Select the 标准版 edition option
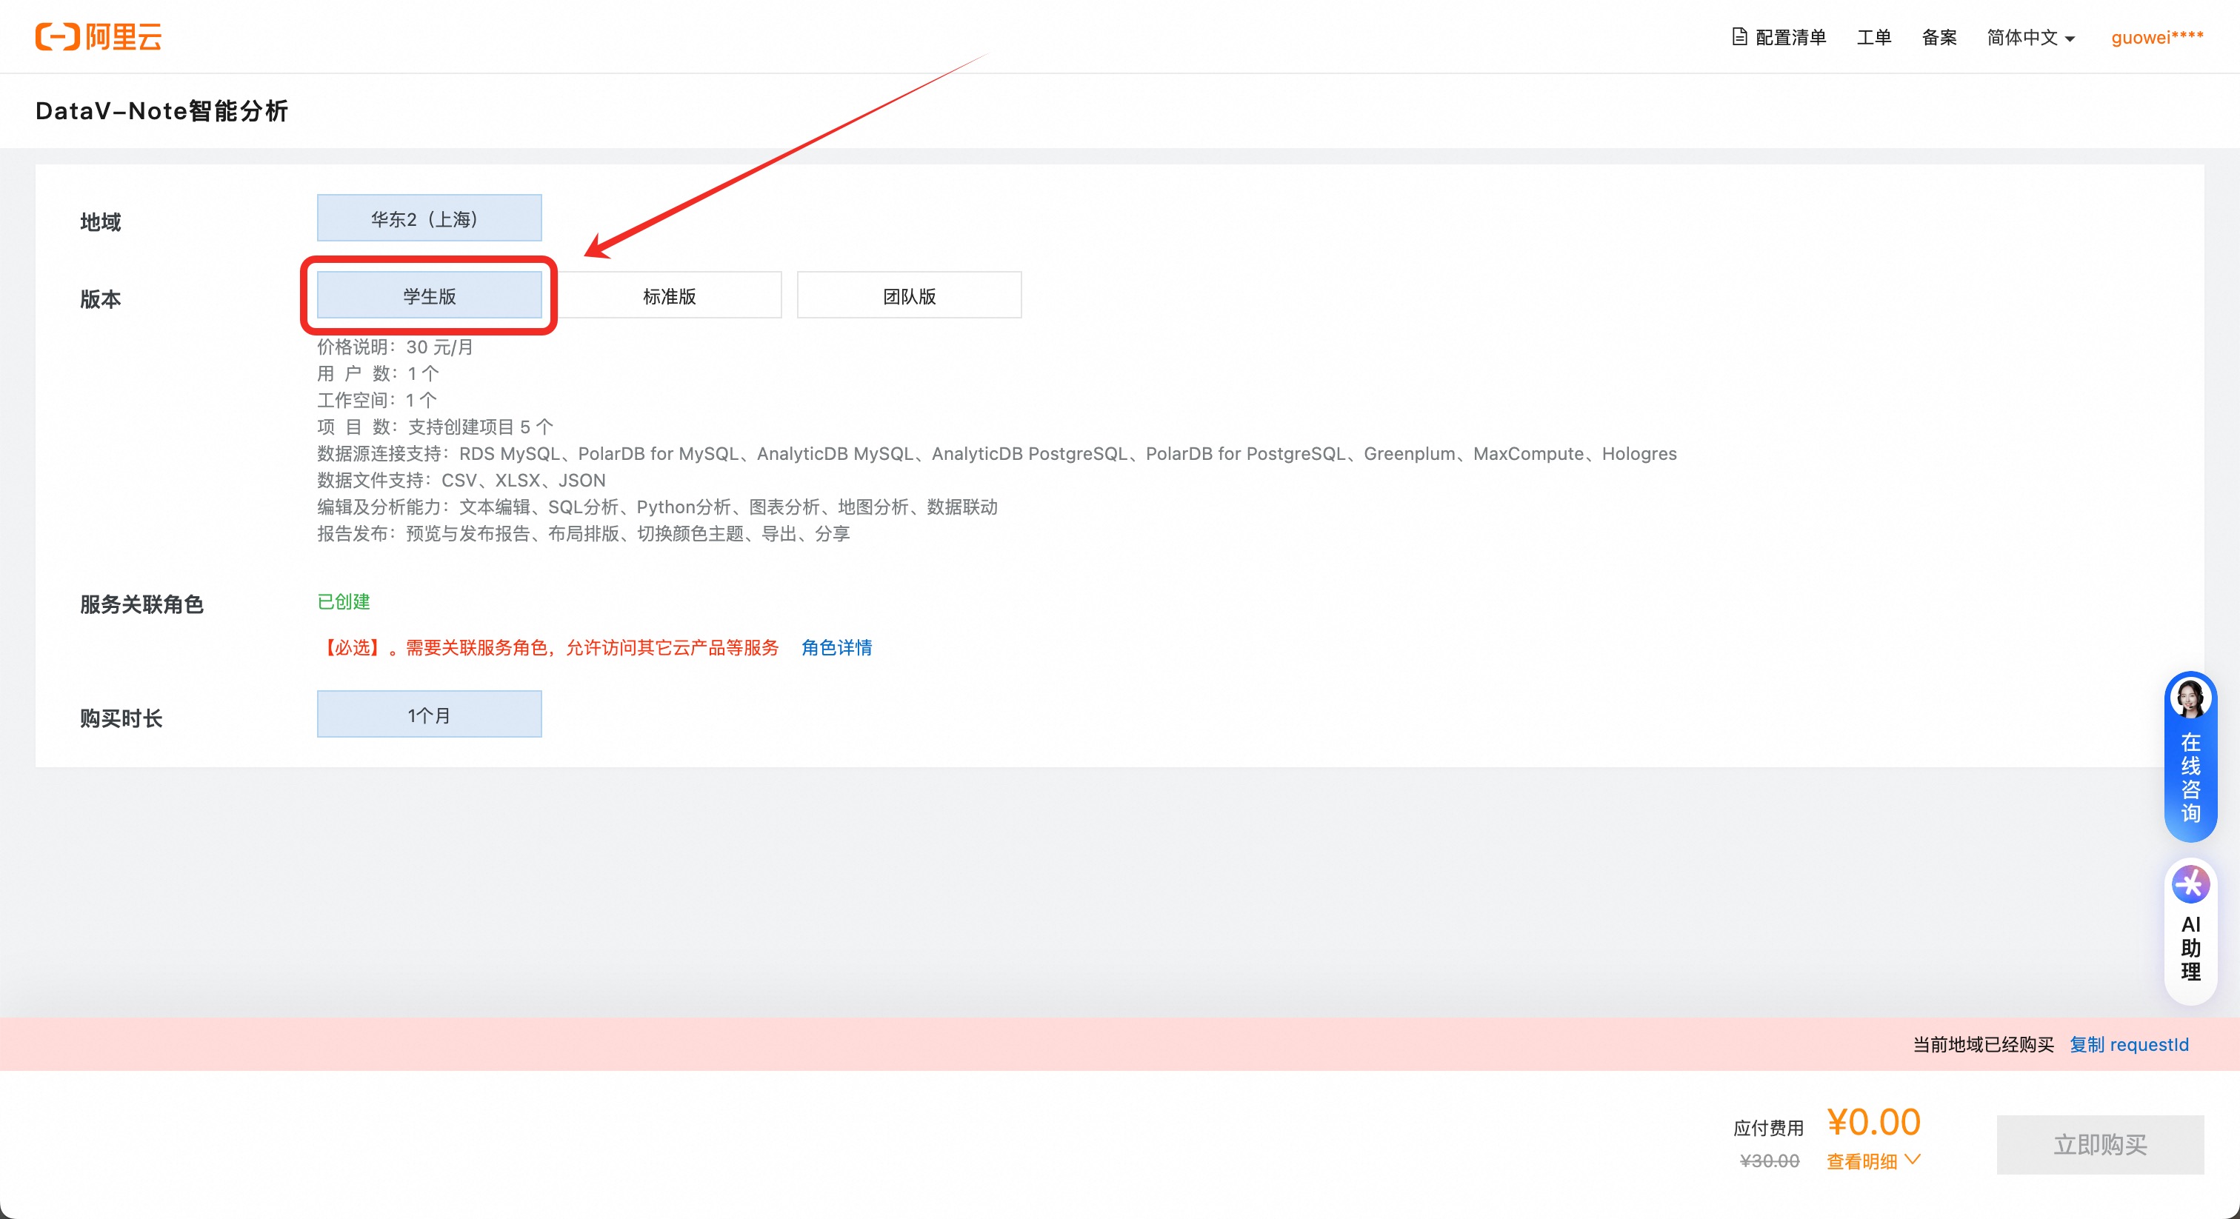2240x1219 pixels. coord(669,295)
